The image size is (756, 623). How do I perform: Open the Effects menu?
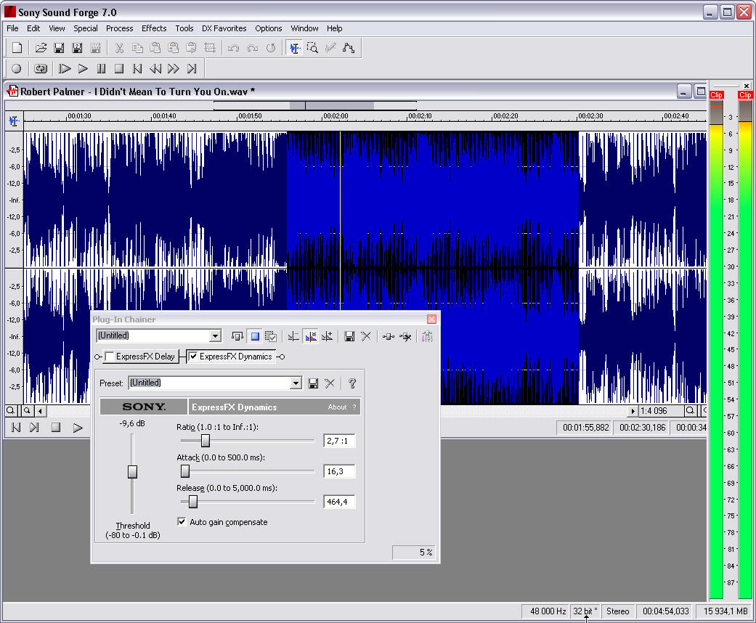153,28
